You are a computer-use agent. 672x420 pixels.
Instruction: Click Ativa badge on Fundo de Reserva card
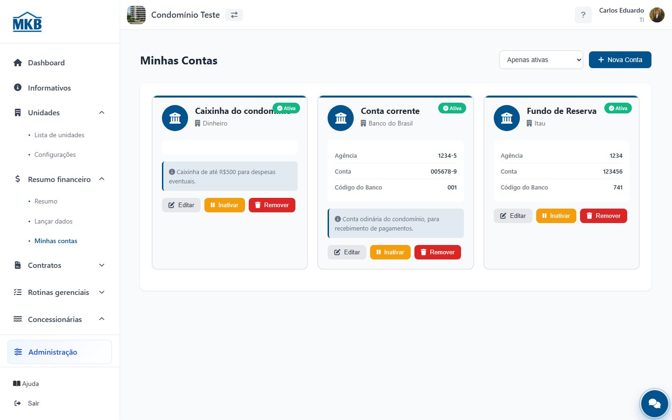point(618,108)
